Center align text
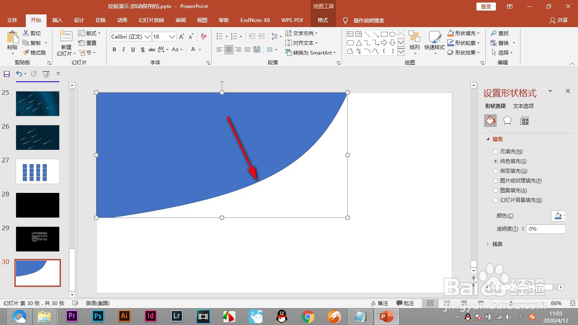This screenshot has width=578, height=325. pyautogui.click(x=228, y=50)
